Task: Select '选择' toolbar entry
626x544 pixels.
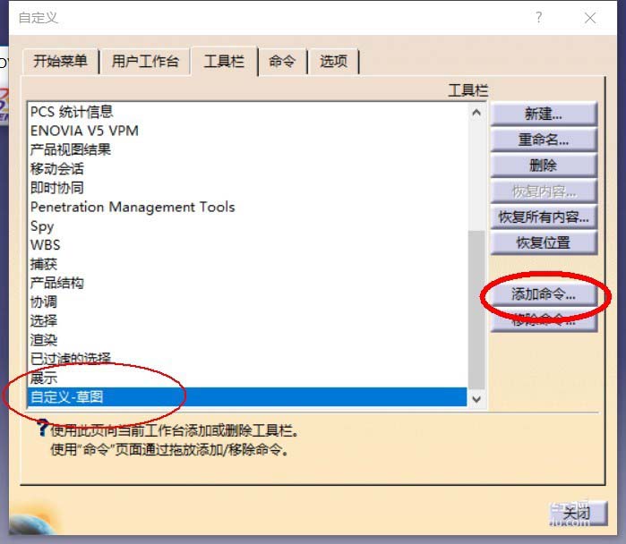Action: coord(247,321)
